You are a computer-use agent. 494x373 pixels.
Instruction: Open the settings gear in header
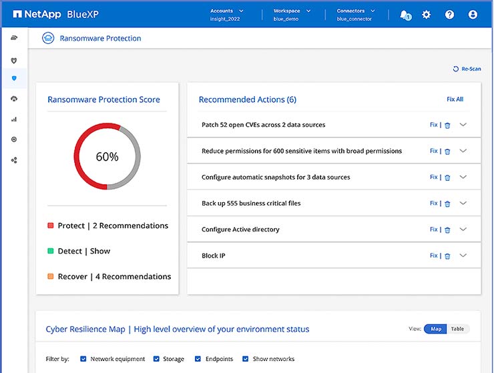[x=427, y=14]
